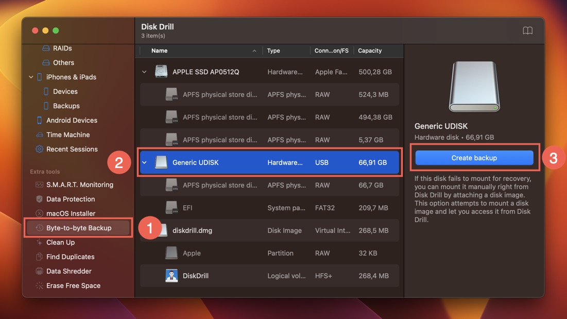Click the Backups sidebar icon
Screen dimensions: 567x319
click(x=46, y=106)
